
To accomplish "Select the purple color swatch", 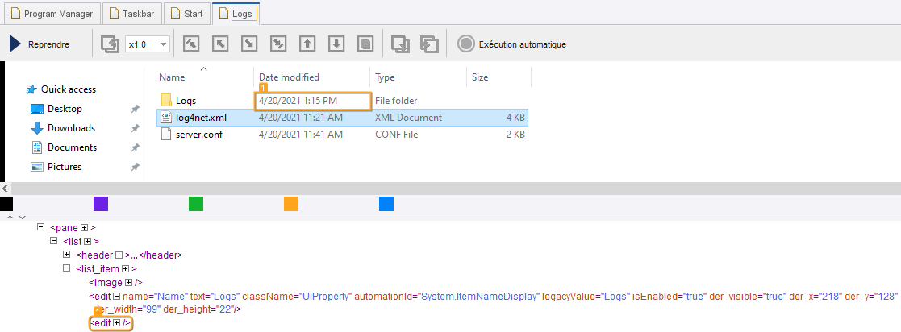I will coord(101,204).
